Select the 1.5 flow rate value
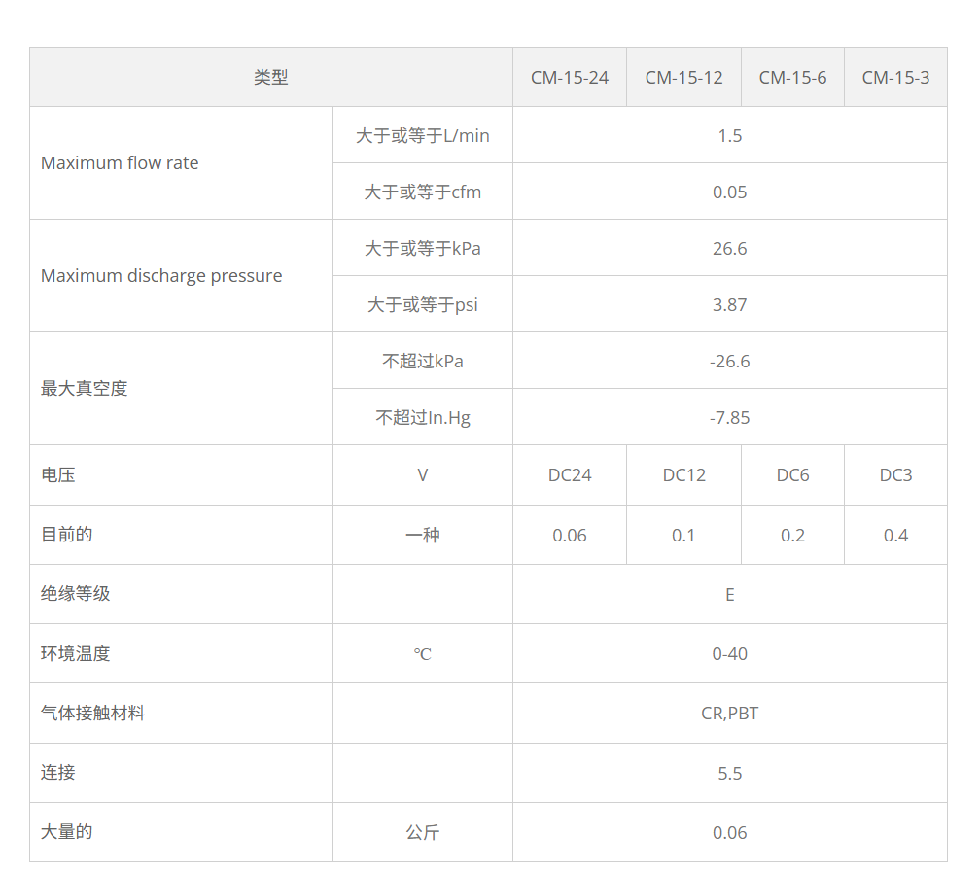The image size is (980, 872). tap(730, 135)
